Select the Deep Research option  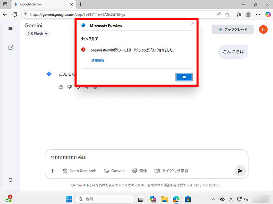coord(80,171)
